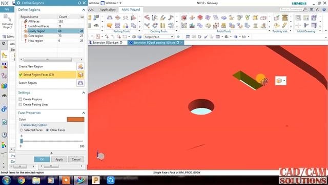This screenshot has width=328, height=185.
Task: Open the blue web browser icon in the resource bar
Action: click(4, 122)
